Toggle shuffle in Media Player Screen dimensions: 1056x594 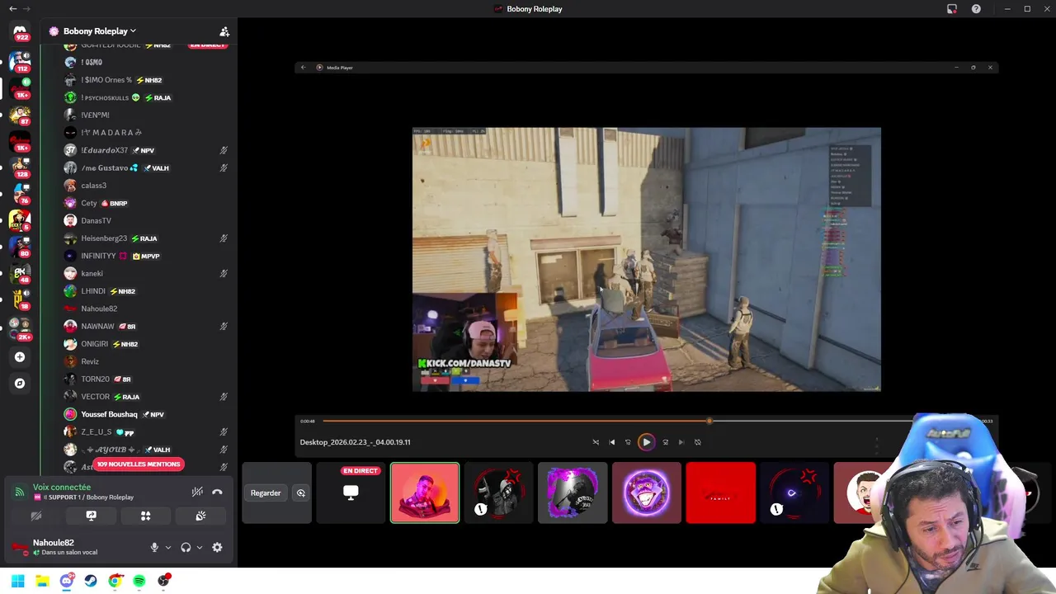[x=596, y=442]
